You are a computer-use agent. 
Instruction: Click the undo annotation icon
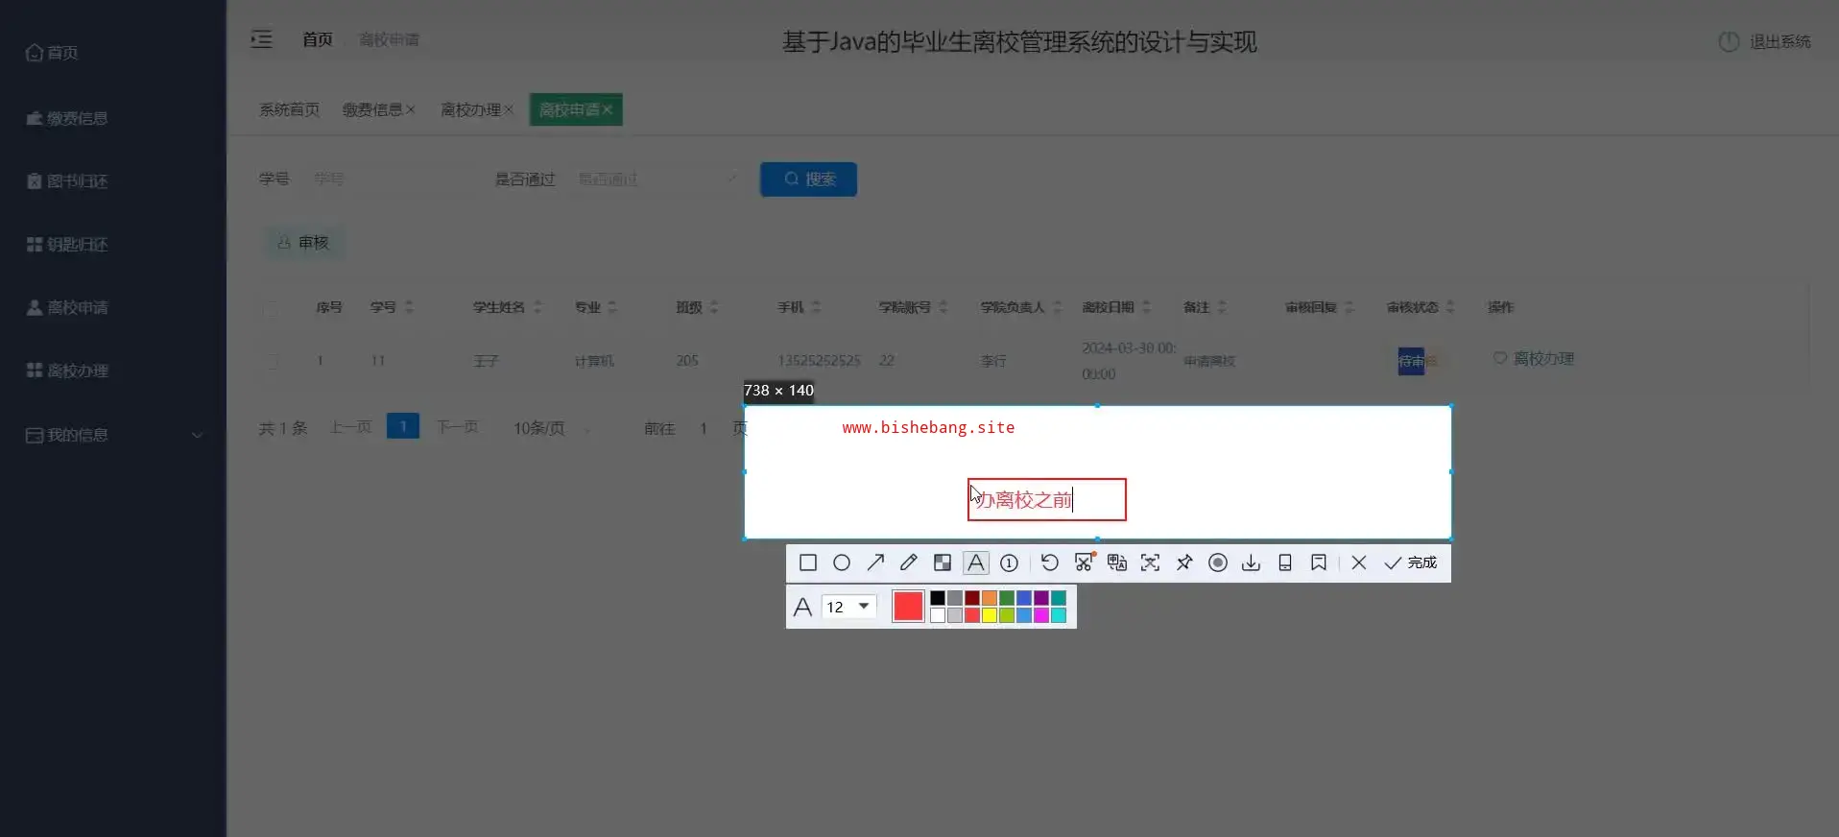tap(1049, 562)
